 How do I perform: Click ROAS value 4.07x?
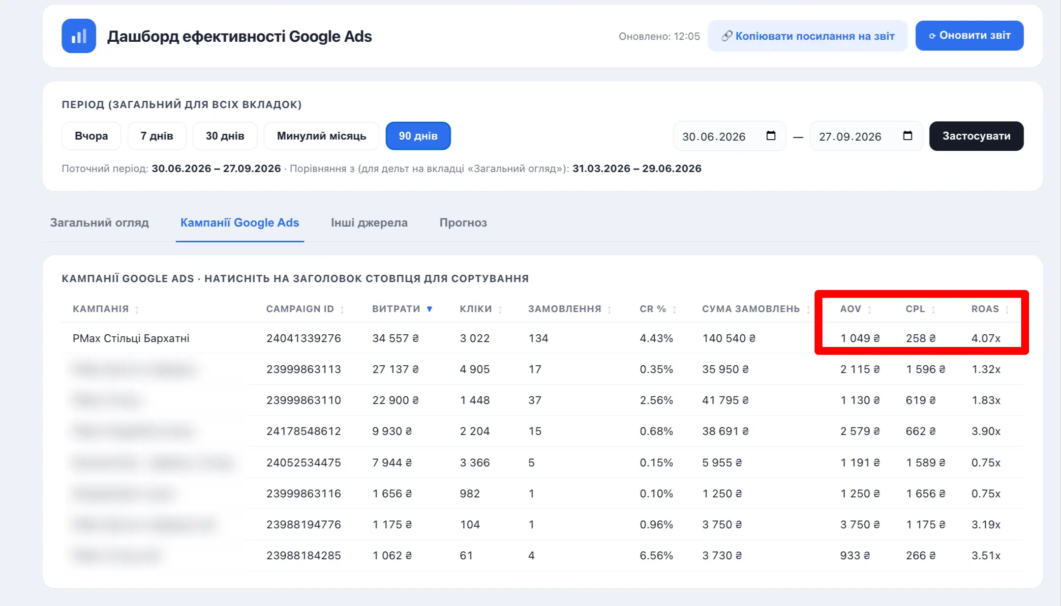point(986,338)
